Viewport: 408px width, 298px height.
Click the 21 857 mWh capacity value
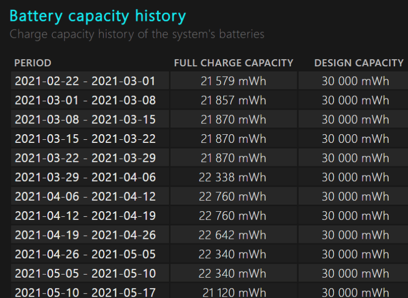click(x=233, y=100)
